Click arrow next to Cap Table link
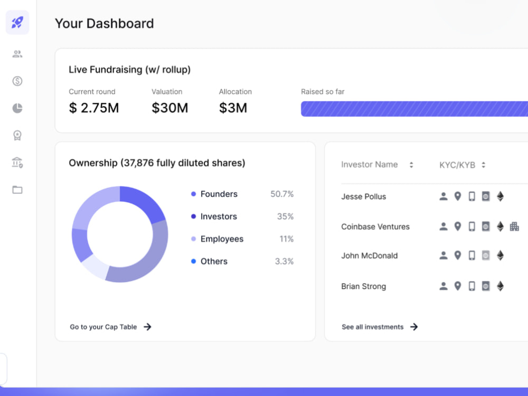This screenshot has width=528, height=396. 147,327
